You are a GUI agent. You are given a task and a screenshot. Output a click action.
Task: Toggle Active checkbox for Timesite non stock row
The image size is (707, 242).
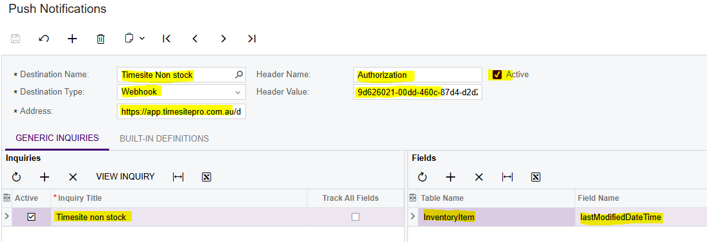(x=31, y=217)
